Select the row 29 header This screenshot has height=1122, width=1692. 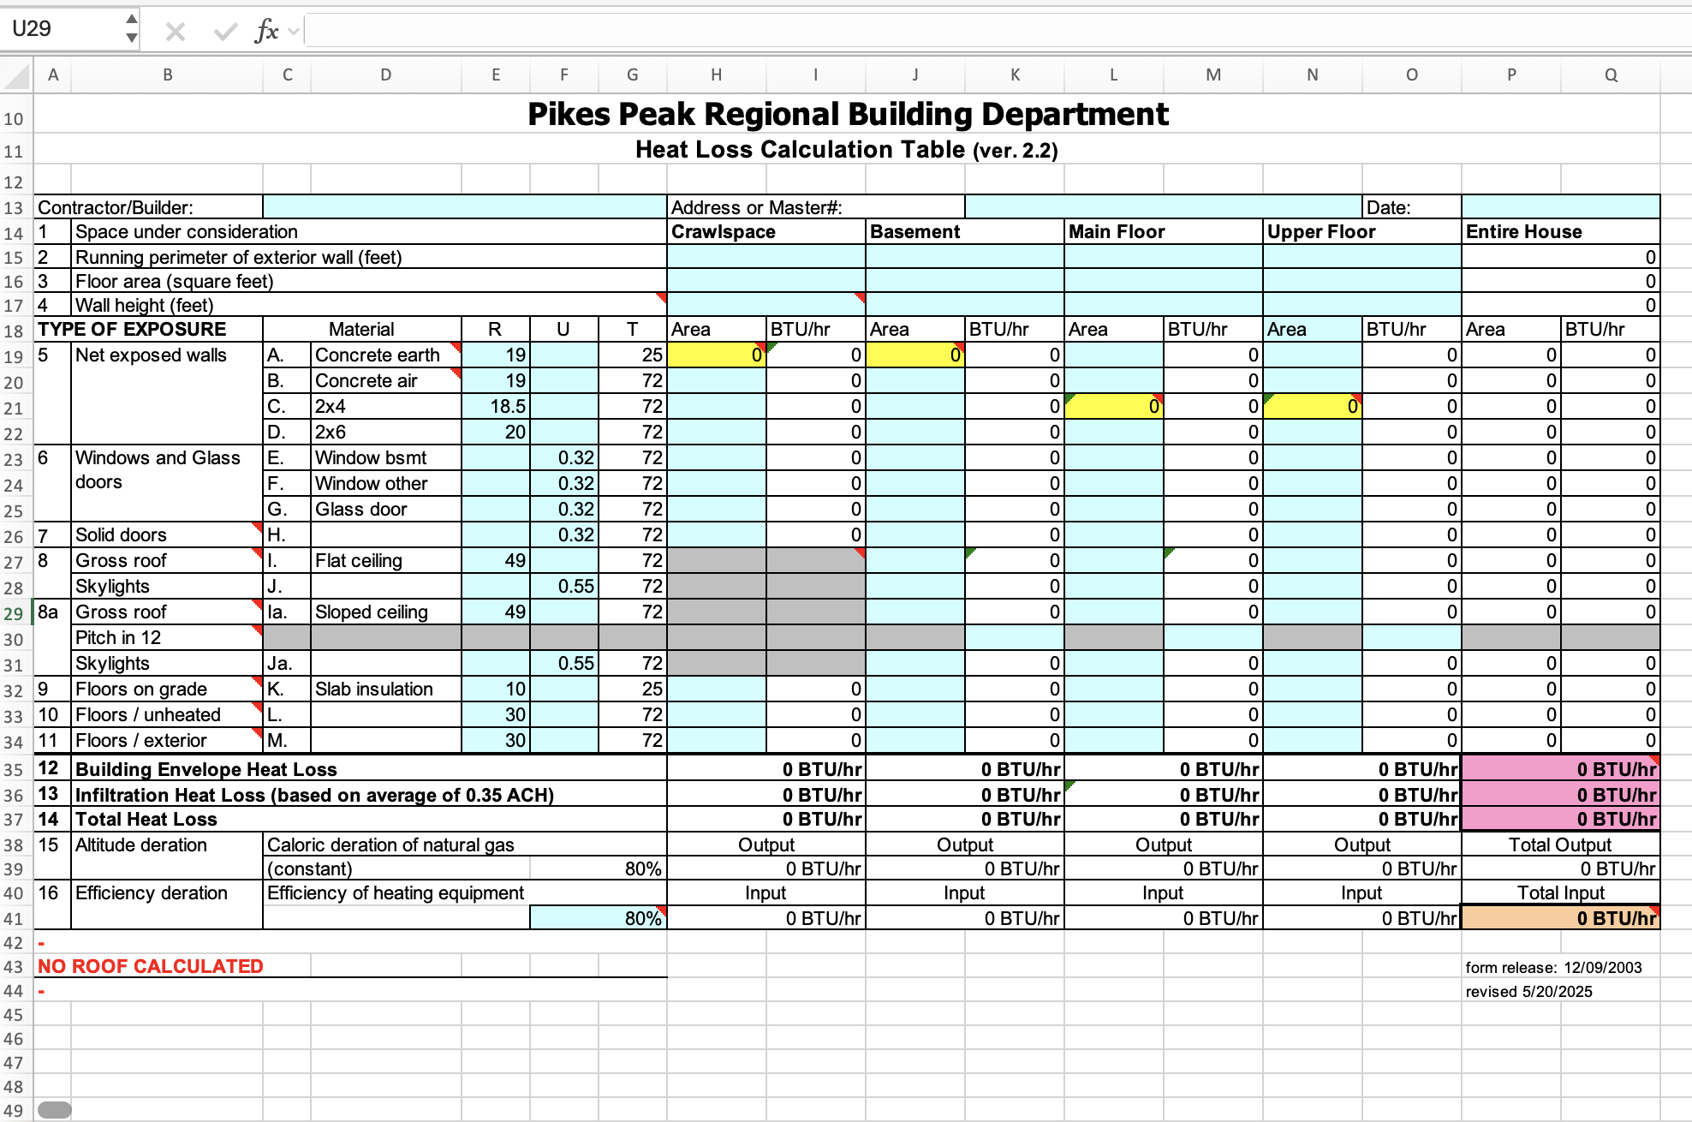tap(15, 613)
